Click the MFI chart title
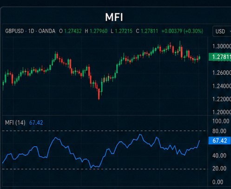The width and height of the screenshot is (231, 189). click(114, 17)
